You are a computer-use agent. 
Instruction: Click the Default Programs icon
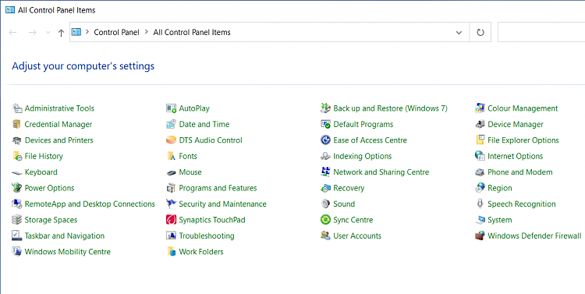pos(326,124)
